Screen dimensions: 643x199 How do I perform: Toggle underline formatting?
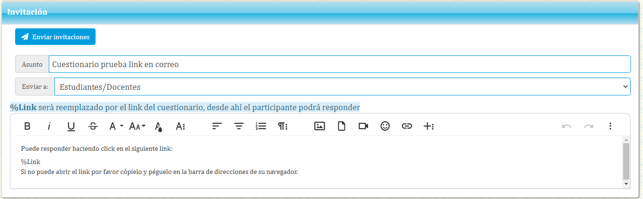coord(71,126)
